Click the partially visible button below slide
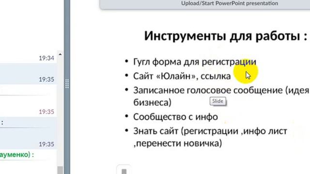Screen dimensions: 310x174 point(124,170)
